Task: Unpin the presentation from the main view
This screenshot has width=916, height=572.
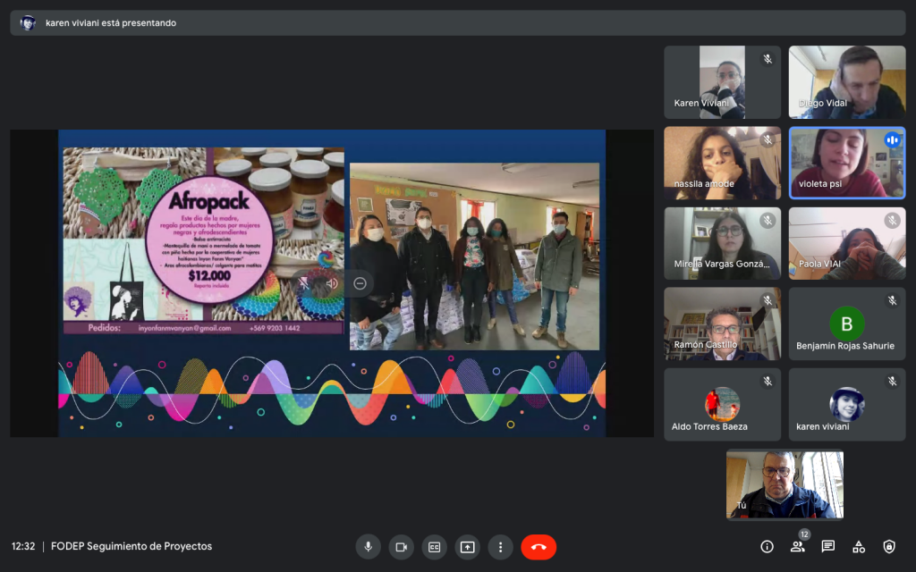Action: [304, 283]
